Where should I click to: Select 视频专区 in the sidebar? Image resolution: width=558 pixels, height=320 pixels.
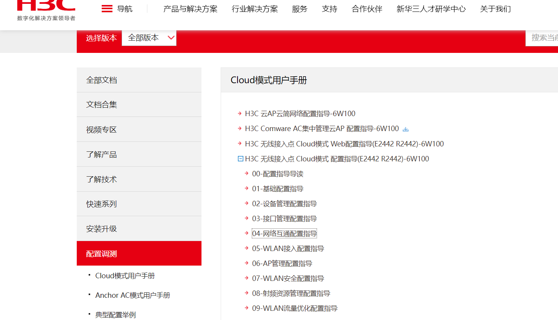(x=139, y=130)
